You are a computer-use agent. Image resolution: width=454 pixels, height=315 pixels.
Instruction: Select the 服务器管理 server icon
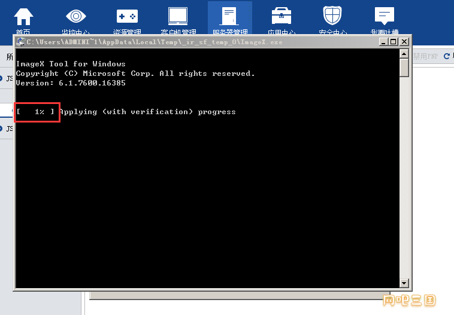coord(230,16)
